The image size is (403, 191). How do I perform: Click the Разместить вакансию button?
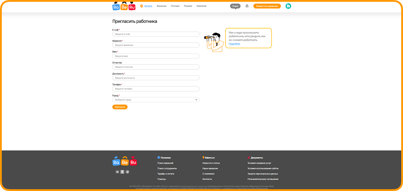tap(267, 6)
